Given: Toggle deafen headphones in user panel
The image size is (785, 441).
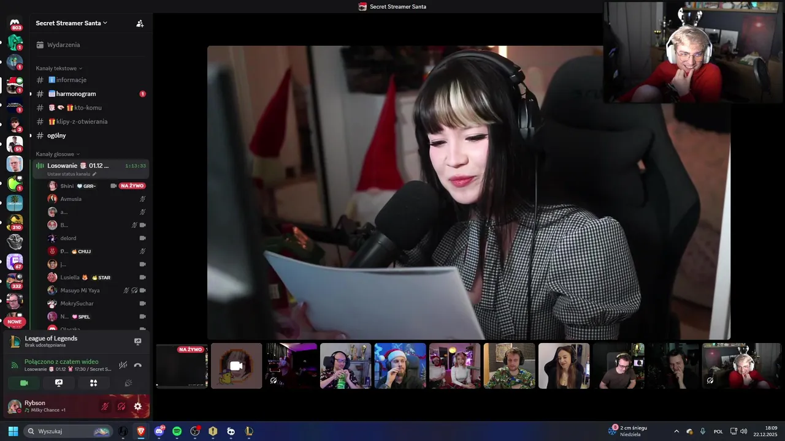Looking at the screenshot, I should 121,406.
